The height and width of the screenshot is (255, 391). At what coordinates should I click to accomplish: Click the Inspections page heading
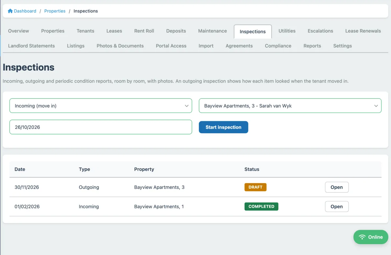pos(29,67)
